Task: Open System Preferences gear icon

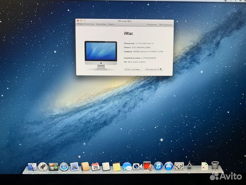Action: click(x=179, y=166)
